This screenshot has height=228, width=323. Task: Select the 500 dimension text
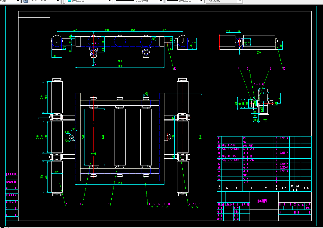[120, 61]
